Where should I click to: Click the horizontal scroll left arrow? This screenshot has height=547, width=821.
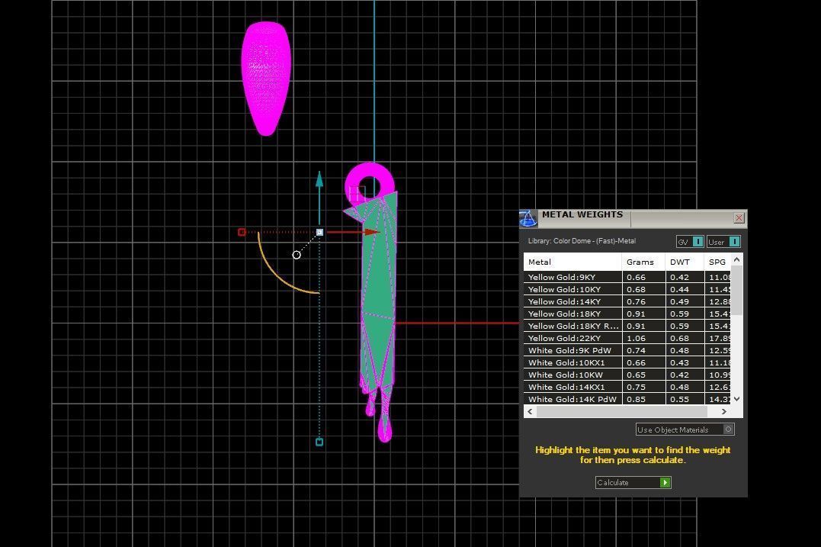530,412
